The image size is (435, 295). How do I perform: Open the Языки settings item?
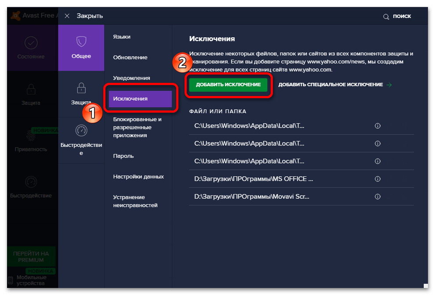[122, 37]
